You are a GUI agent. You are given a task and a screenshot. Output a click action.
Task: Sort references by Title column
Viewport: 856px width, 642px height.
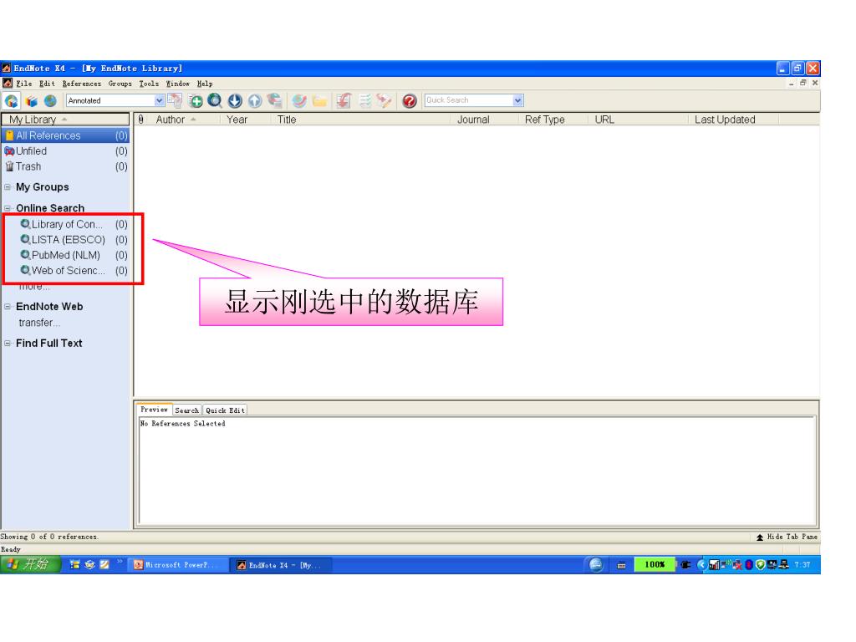click(360, 120)
